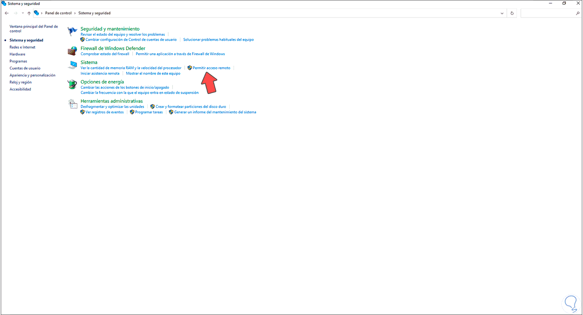Screen dimensions: 583x315
Task: Open Reloj y región category
Action: pyautogui.click(x=21, y=82)
